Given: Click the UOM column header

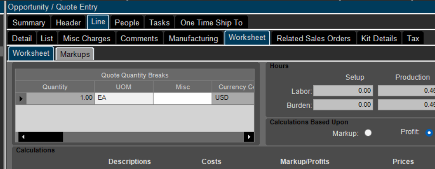Looking at the screenshot, I should pyautogui.click(x=124, y=87).
